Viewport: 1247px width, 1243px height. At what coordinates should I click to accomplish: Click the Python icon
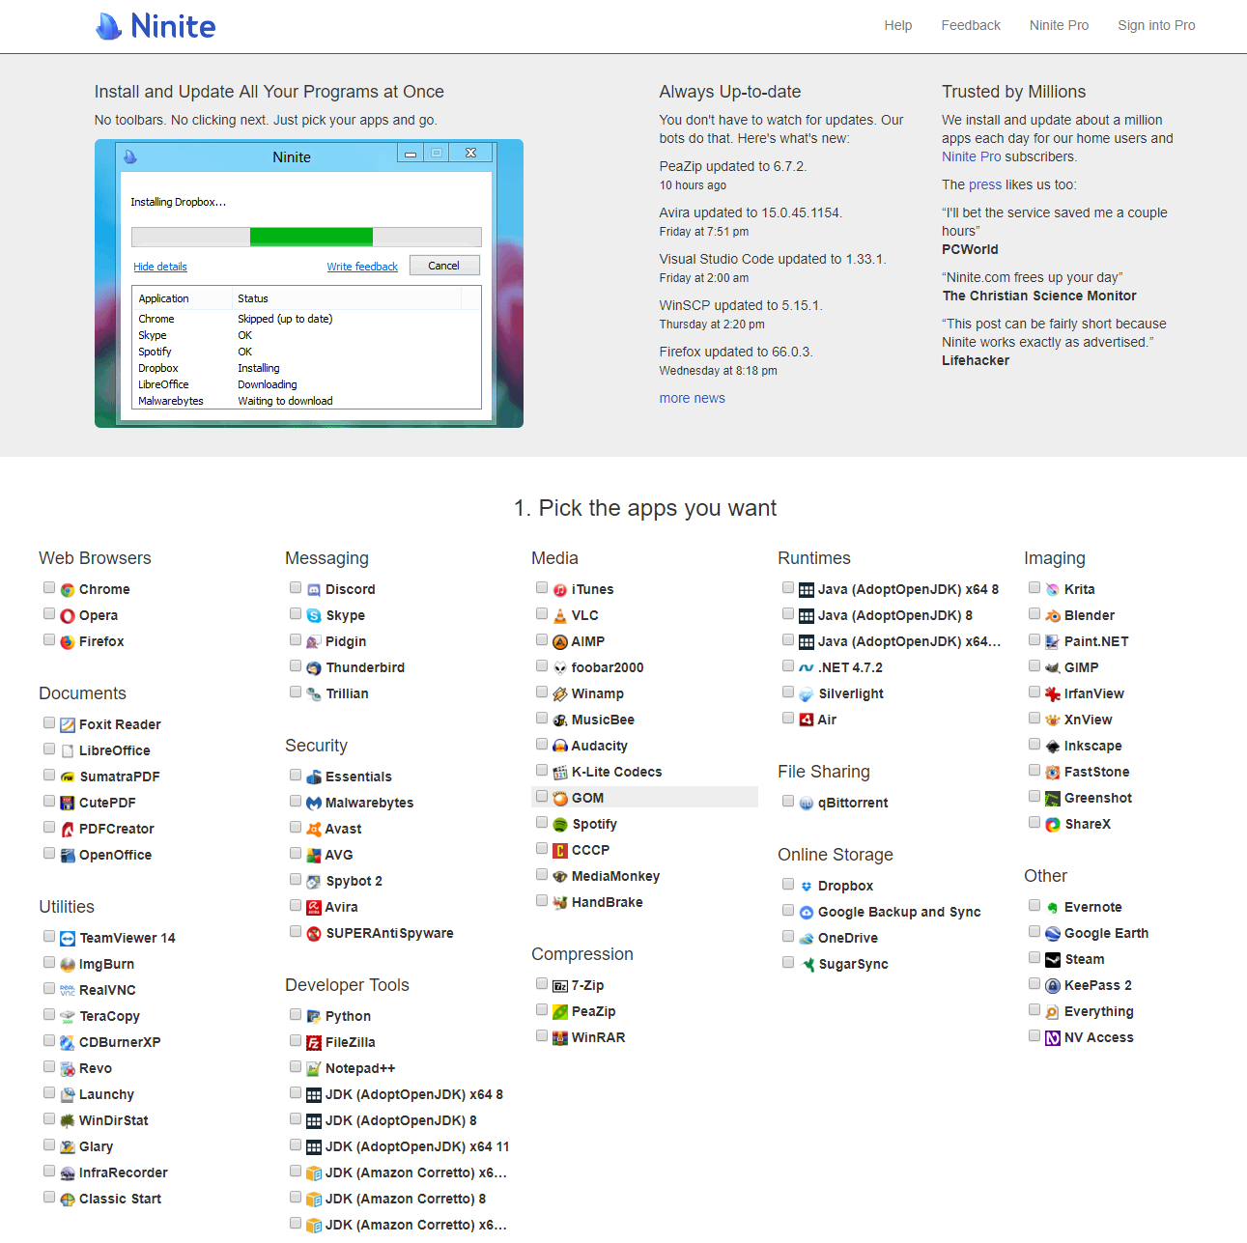point(314,1017)
